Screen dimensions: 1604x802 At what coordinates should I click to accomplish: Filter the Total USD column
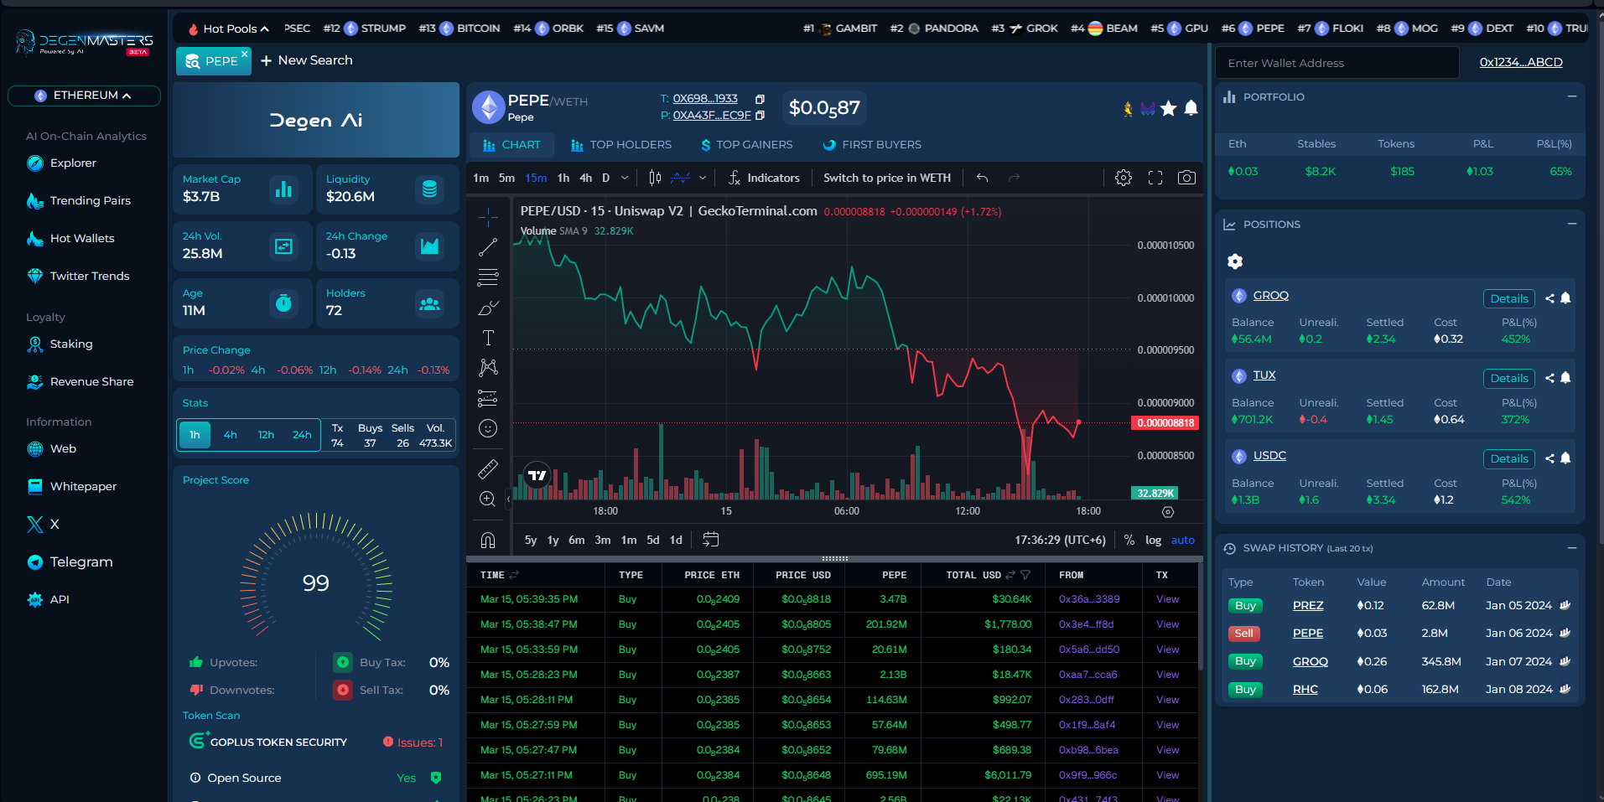1025,575
